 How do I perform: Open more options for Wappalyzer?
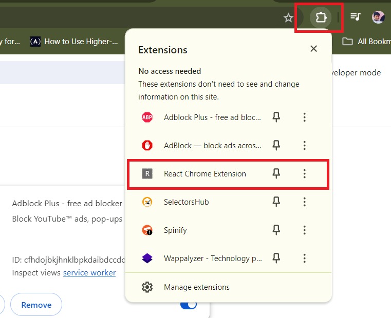[x=304, y=259]
